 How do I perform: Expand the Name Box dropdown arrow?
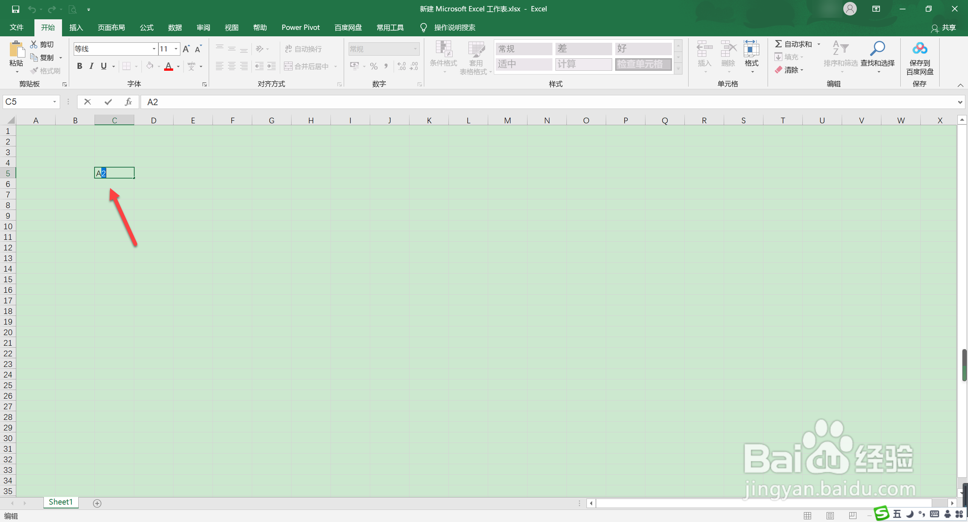pyautogui.click(x=54, y=102)
